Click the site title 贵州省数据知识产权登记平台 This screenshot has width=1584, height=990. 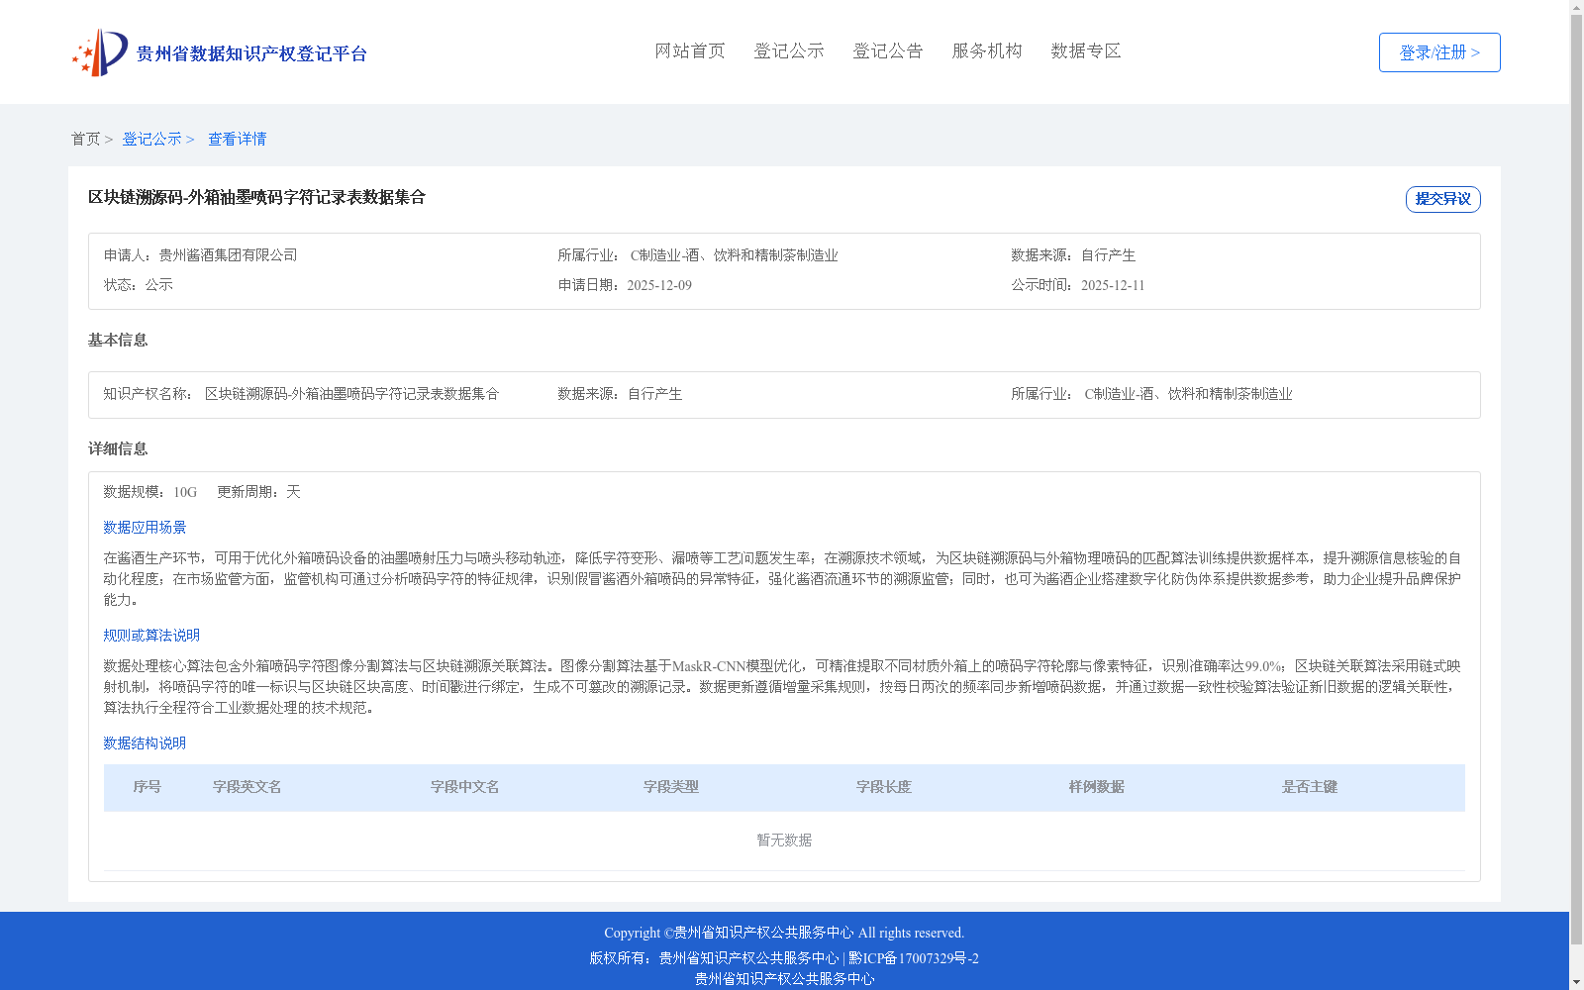(251, 54)
